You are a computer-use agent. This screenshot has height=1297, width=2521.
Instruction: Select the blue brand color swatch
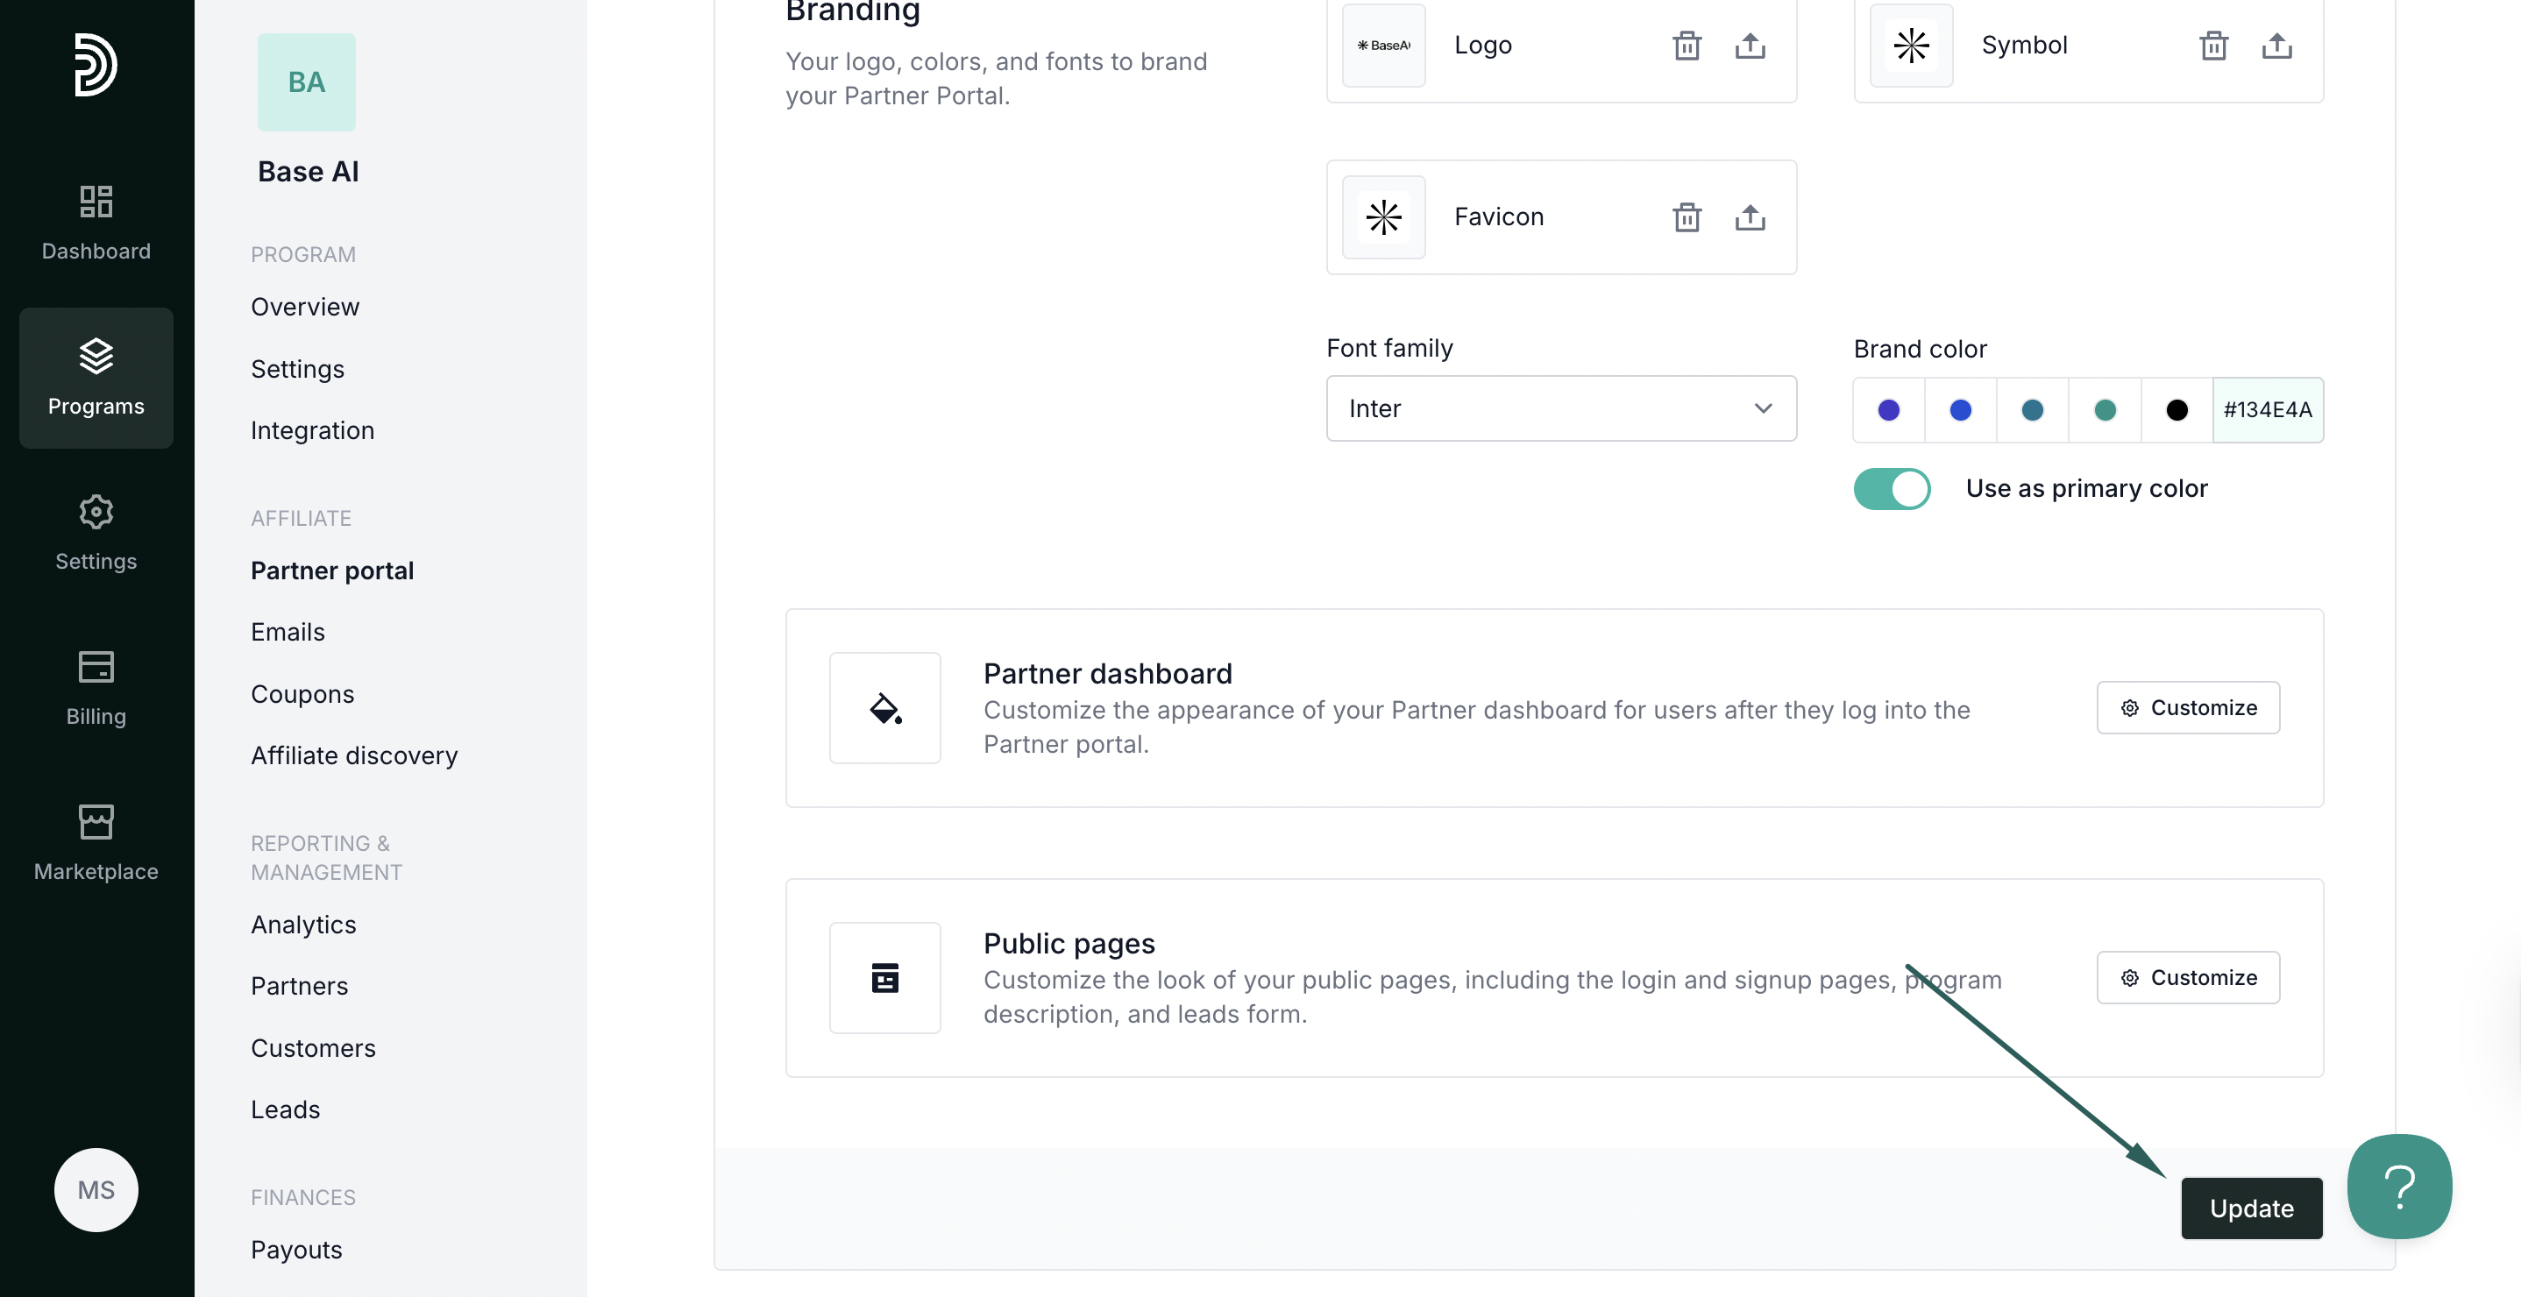click(1960, 410)
